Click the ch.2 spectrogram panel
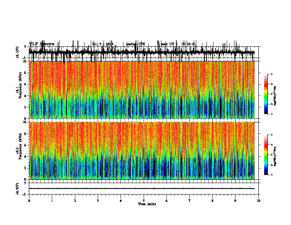This screenshot has height=225, width=291. pyautogui.click(x=142, y=151)
